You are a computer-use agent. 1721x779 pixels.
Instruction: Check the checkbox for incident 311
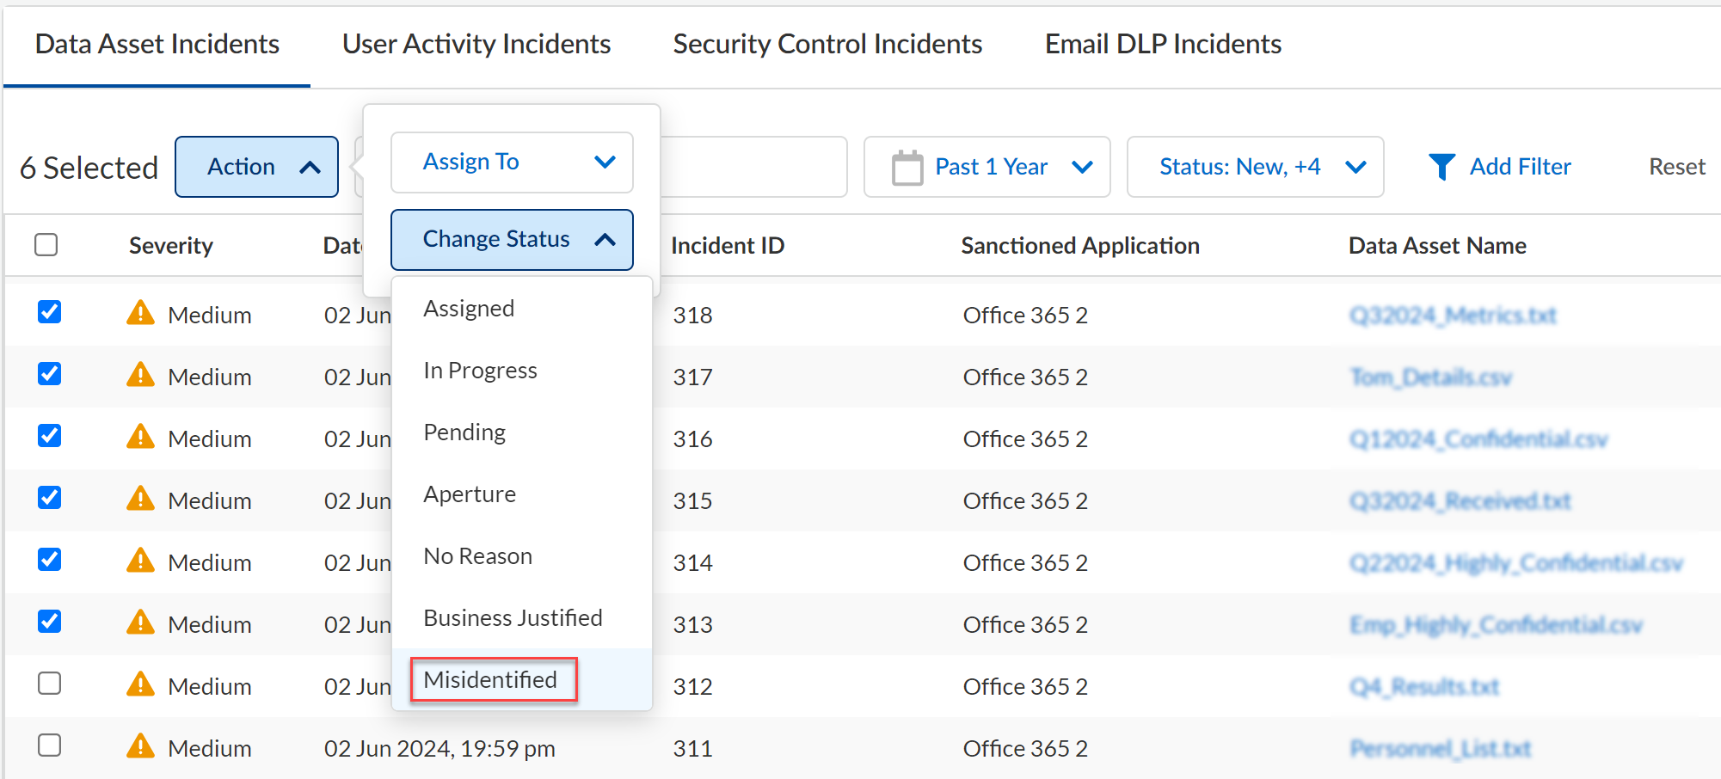point(50,745)
